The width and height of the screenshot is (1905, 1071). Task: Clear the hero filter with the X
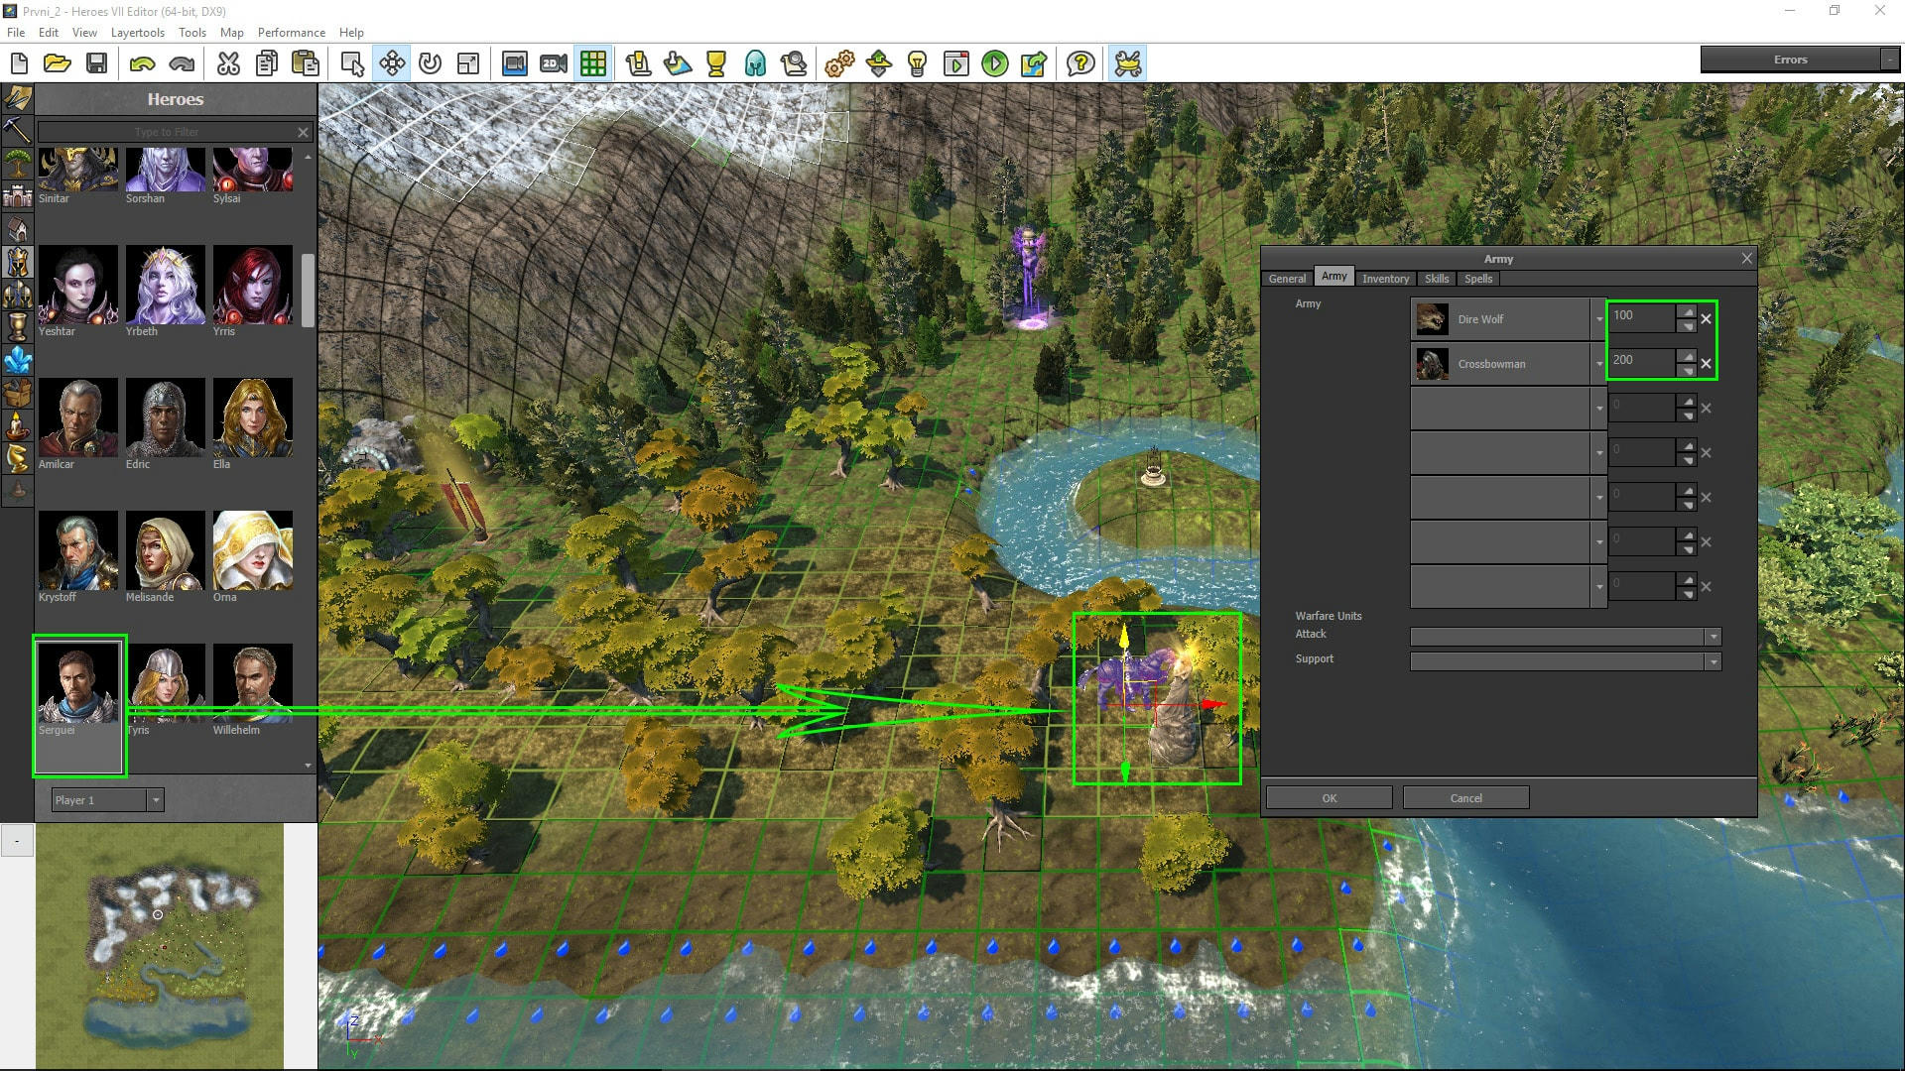(304, 132)
